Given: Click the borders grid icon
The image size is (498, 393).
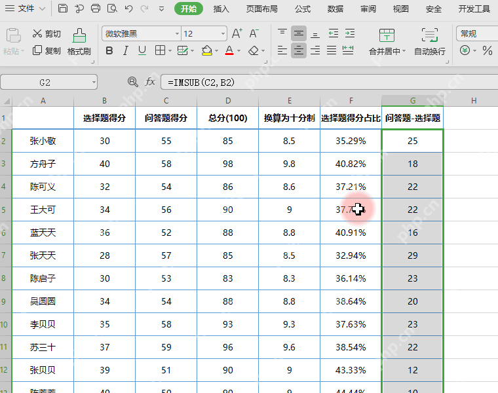Looking at the screenshot, I should tap(160, 50).
